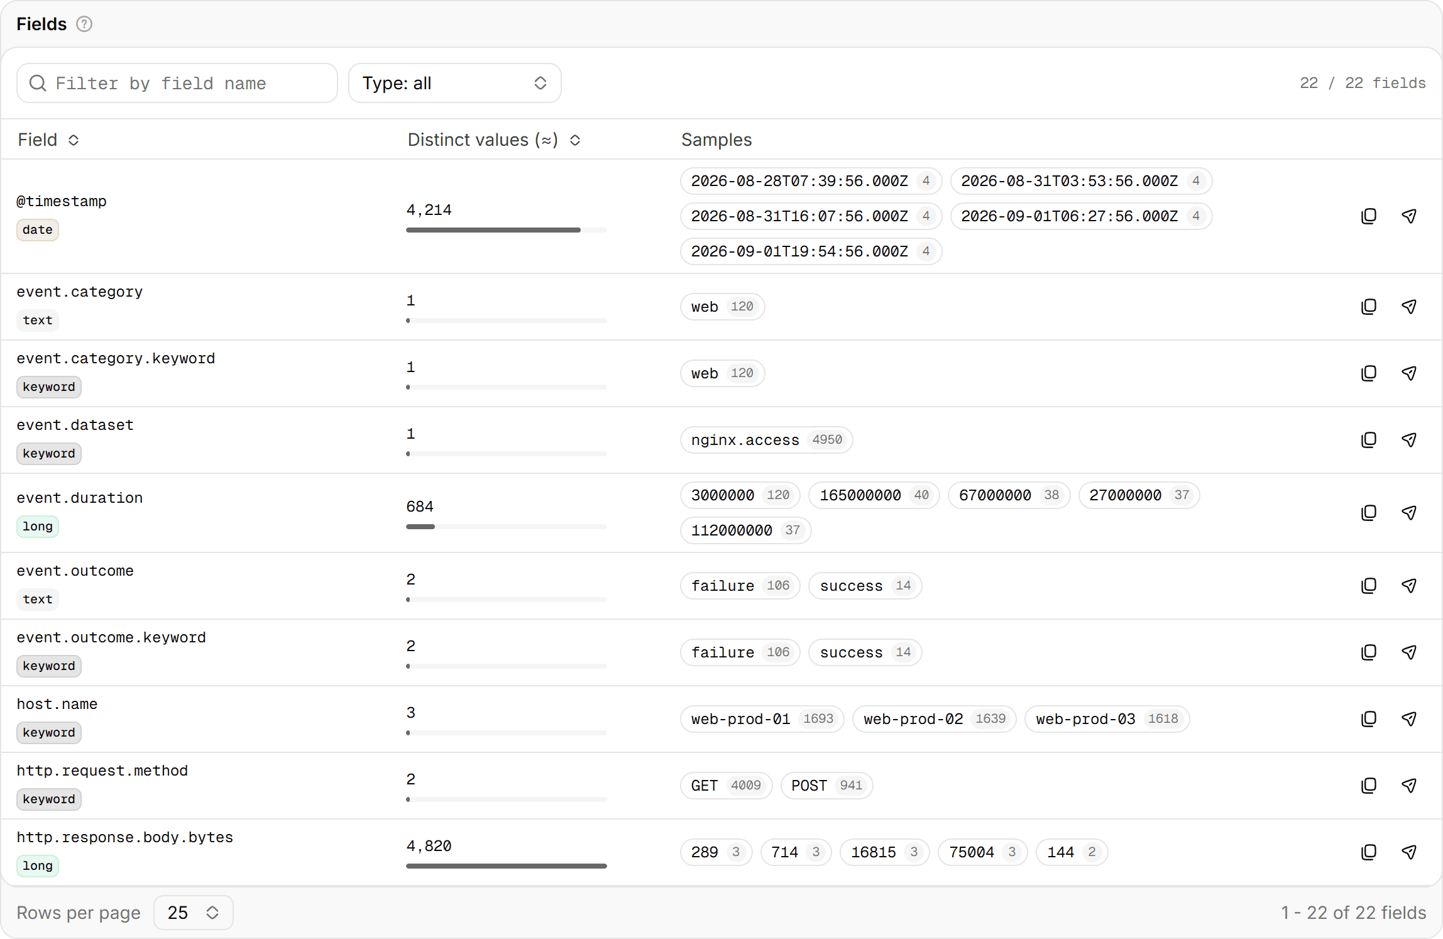
Task: Click the distinct values bar for http.response.body.bytes
Action: (506, 866)
